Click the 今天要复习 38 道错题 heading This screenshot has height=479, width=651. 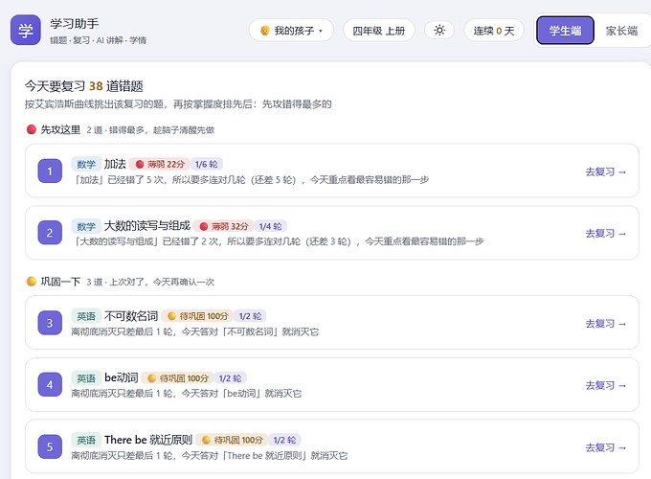(x=84, y=86)
